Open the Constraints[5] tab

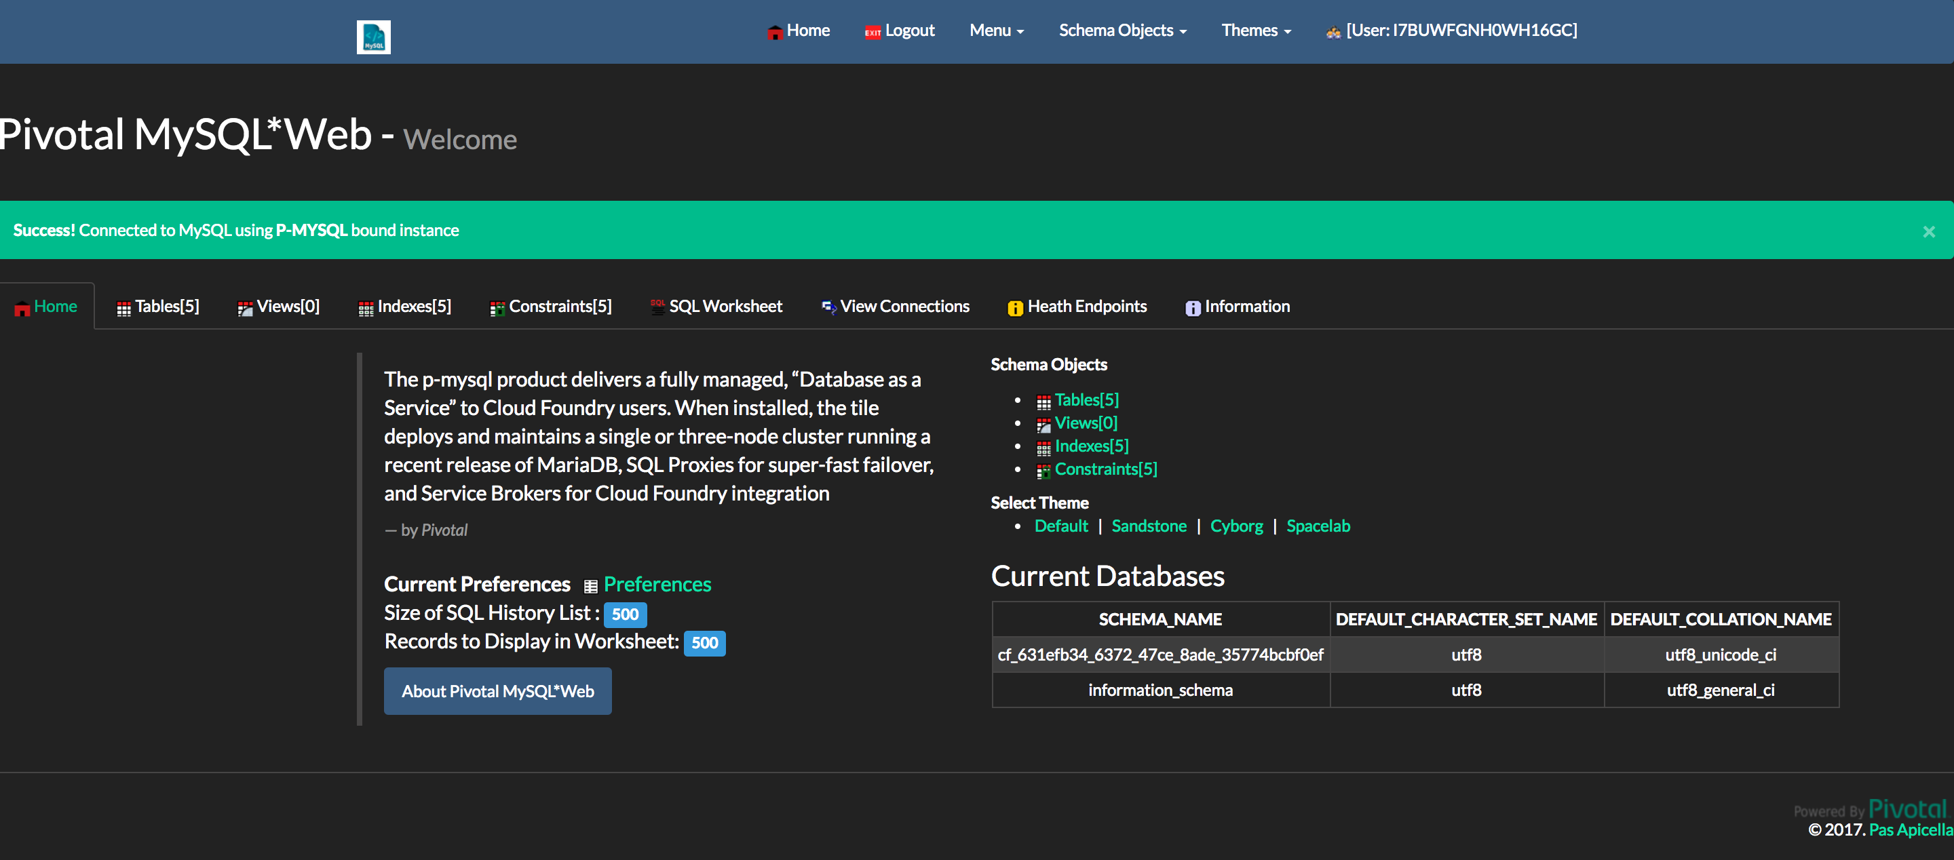click(551, 307)
